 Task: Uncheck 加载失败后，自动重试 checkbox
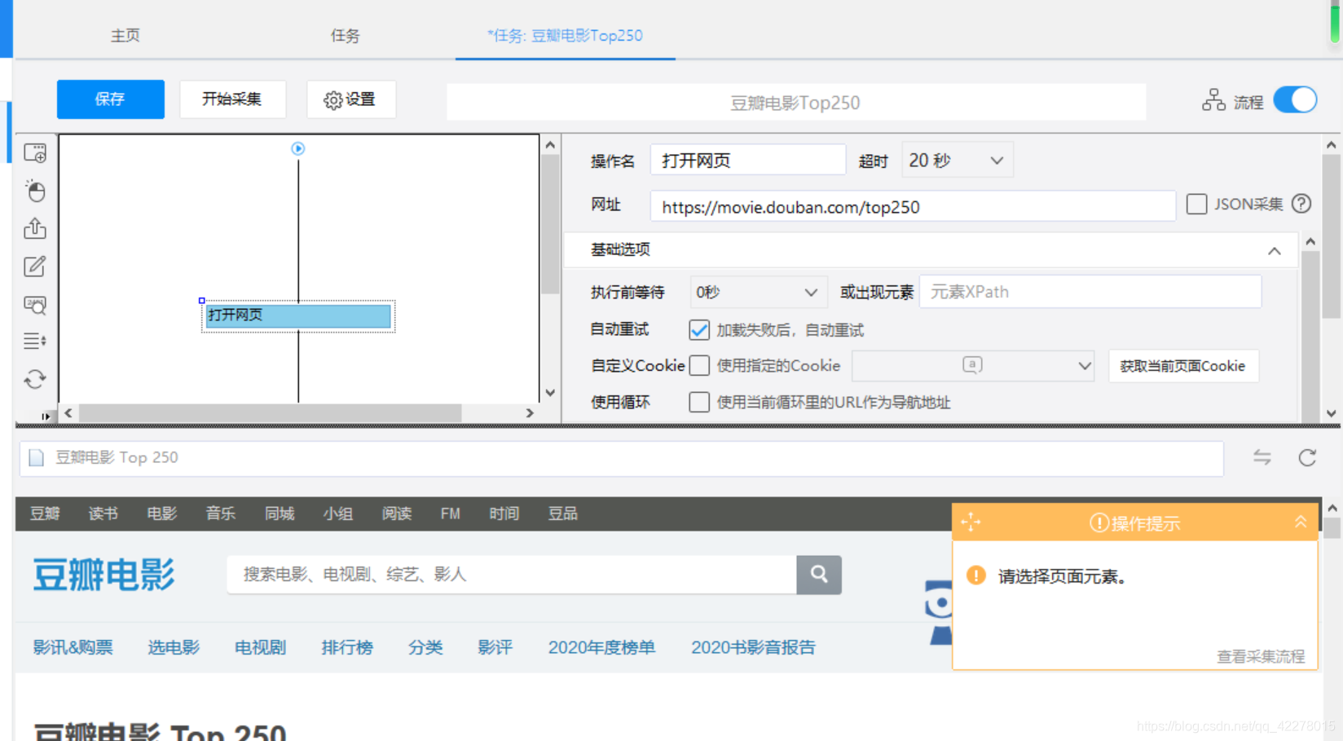(699, 330)
